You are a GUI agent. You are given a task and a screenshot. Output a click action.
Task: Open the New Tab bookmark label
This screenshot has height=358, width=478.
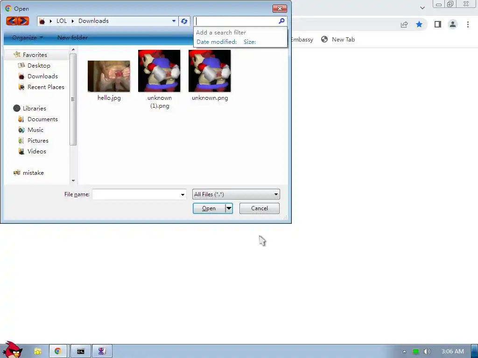(x=343, y=39)
